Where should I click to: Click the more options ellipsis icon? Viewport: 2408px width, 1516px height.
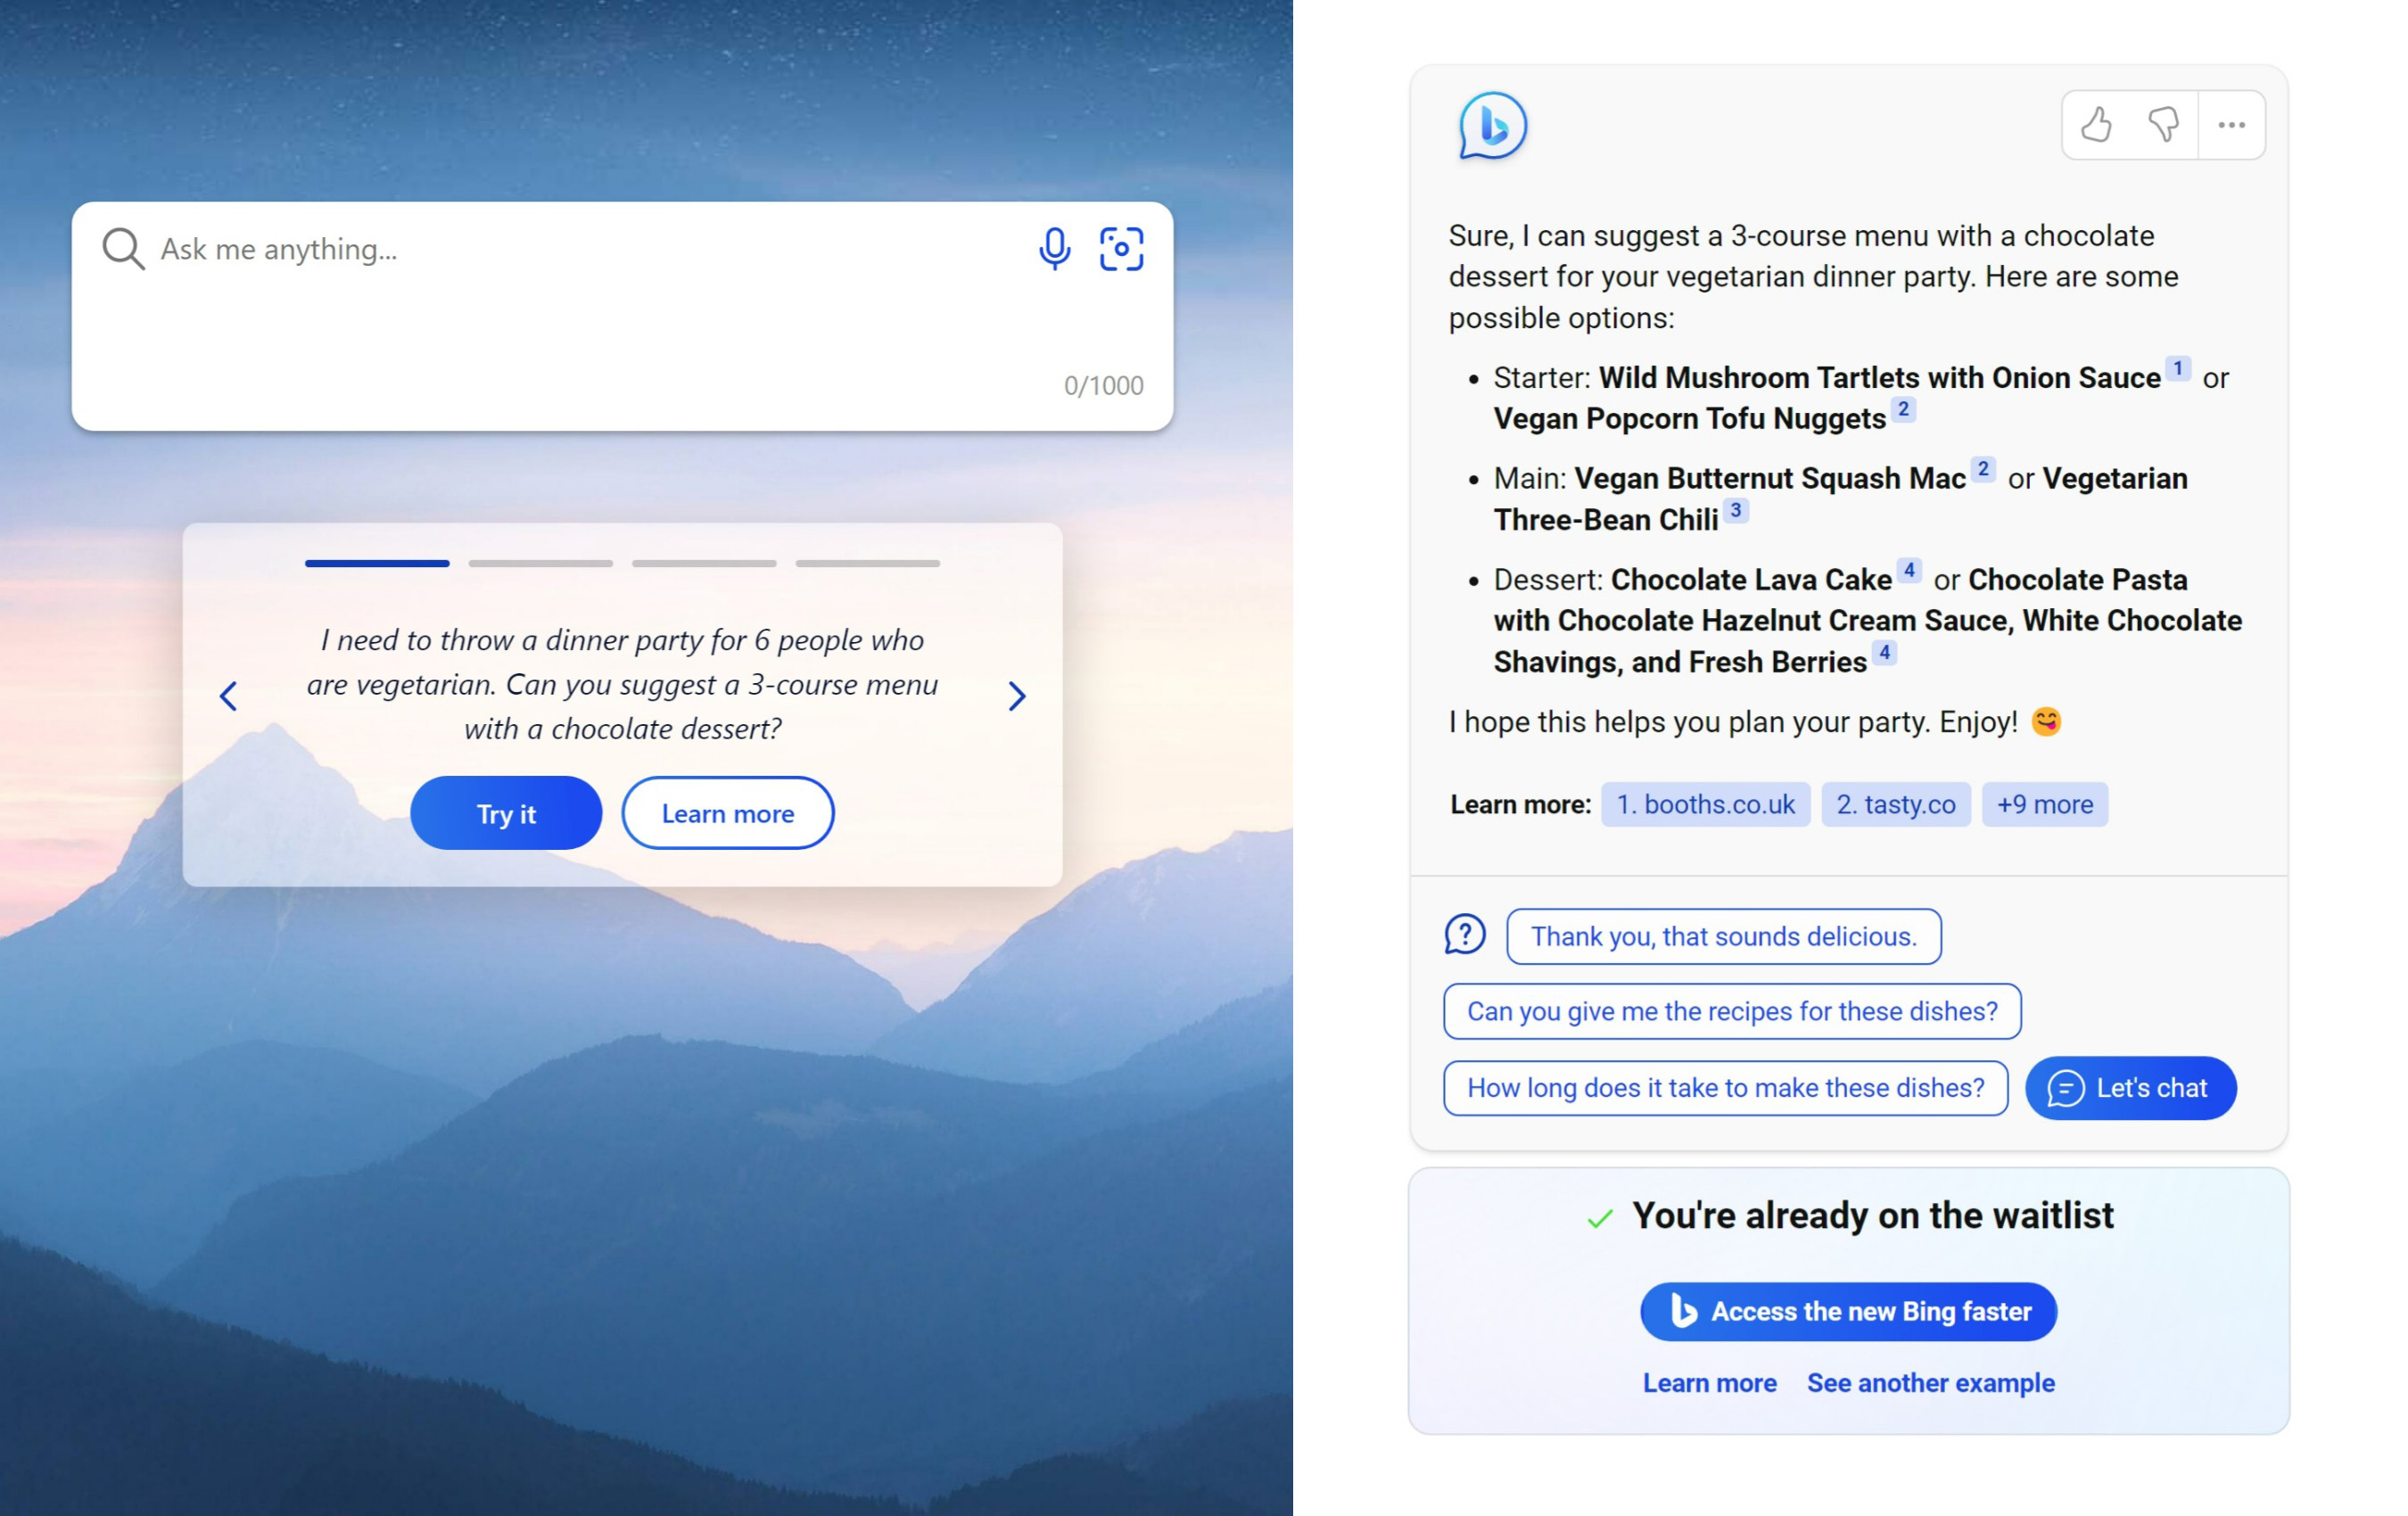click(x=2231, y=124)
